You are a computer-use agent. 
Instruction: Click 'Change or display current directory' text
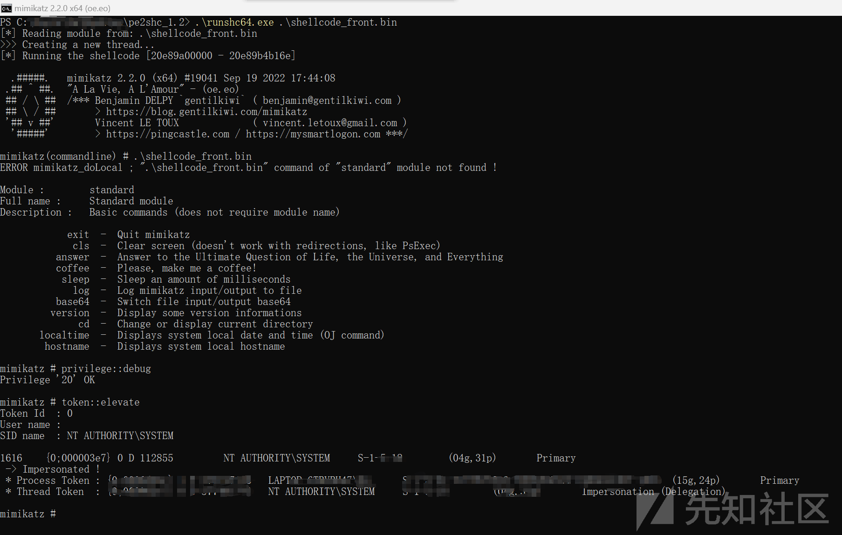[x=215, y=324]
